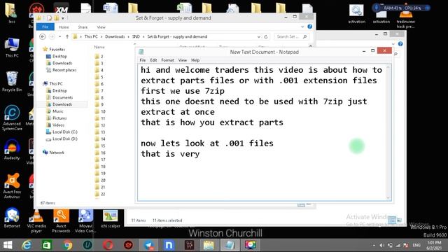Viewport: 448px width, 252px height.
Task: Click the Properties icon in quick access toolbar
Action: [x=50, y=18]
